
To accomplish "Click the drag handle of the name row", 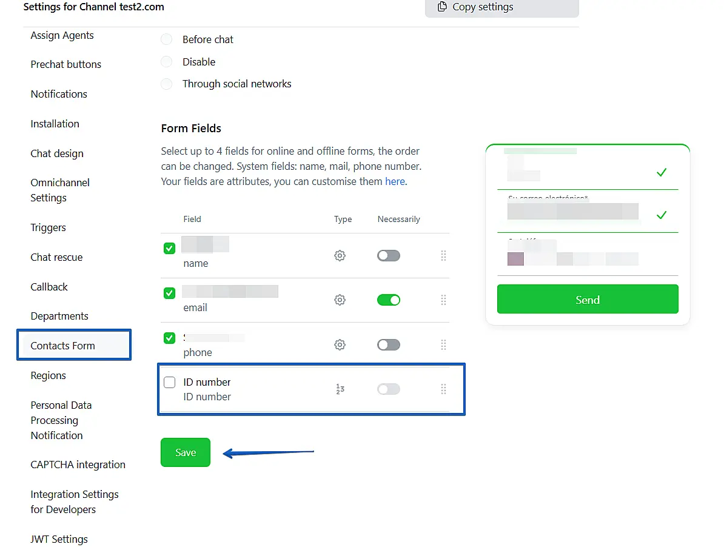I will click(443, 256).
